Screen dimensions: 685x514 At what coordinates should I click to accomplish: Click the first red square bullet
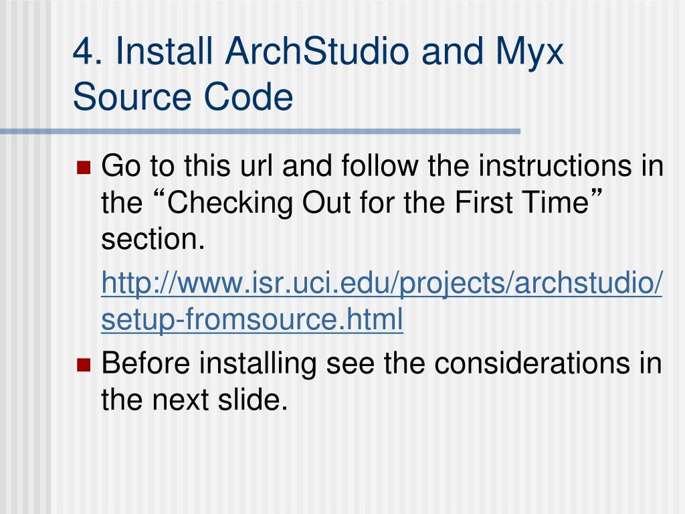(84, 167)
